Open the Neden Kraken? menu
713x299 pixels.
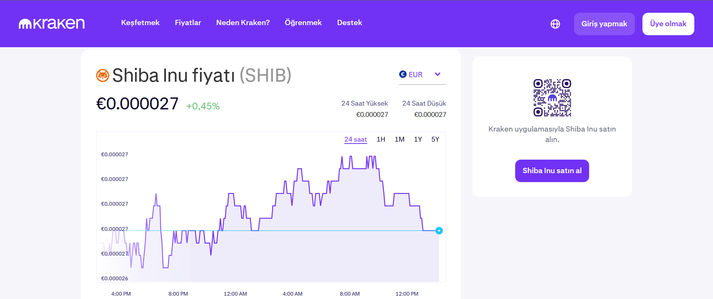coord(243,22)
